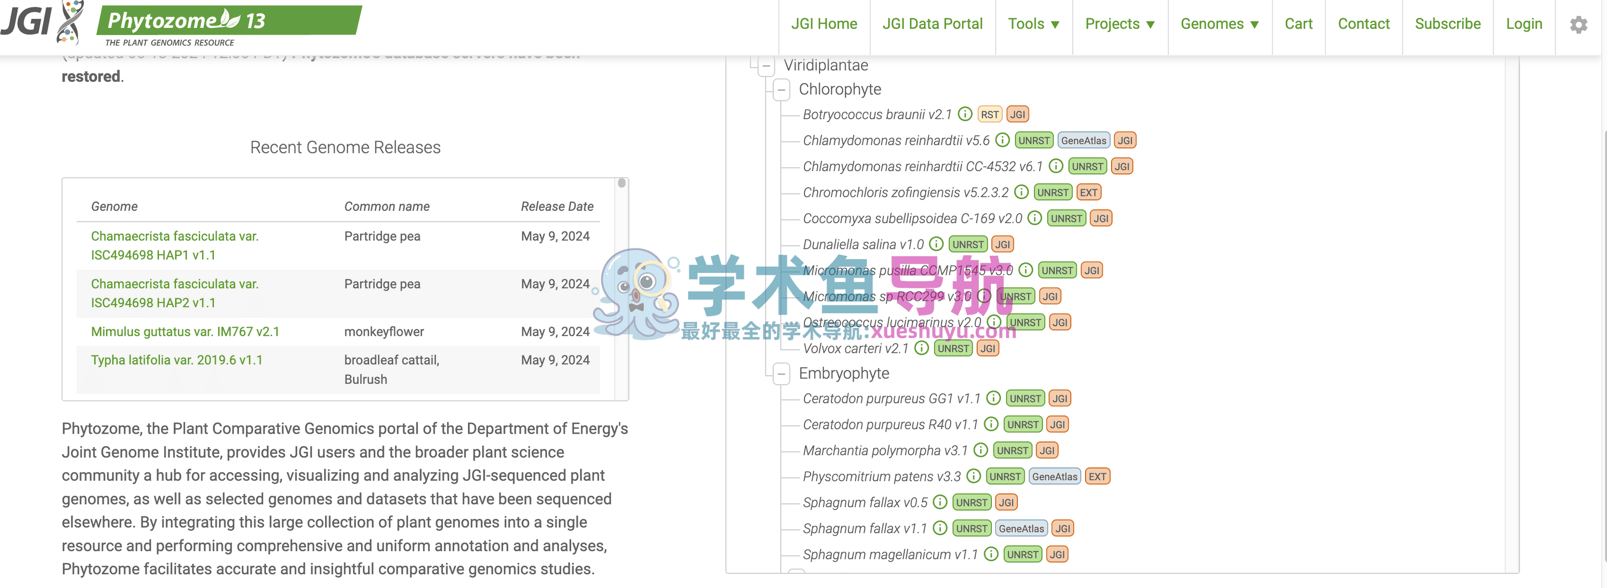Click RST badge beside Botryococcus braunii

pos(989,115)
